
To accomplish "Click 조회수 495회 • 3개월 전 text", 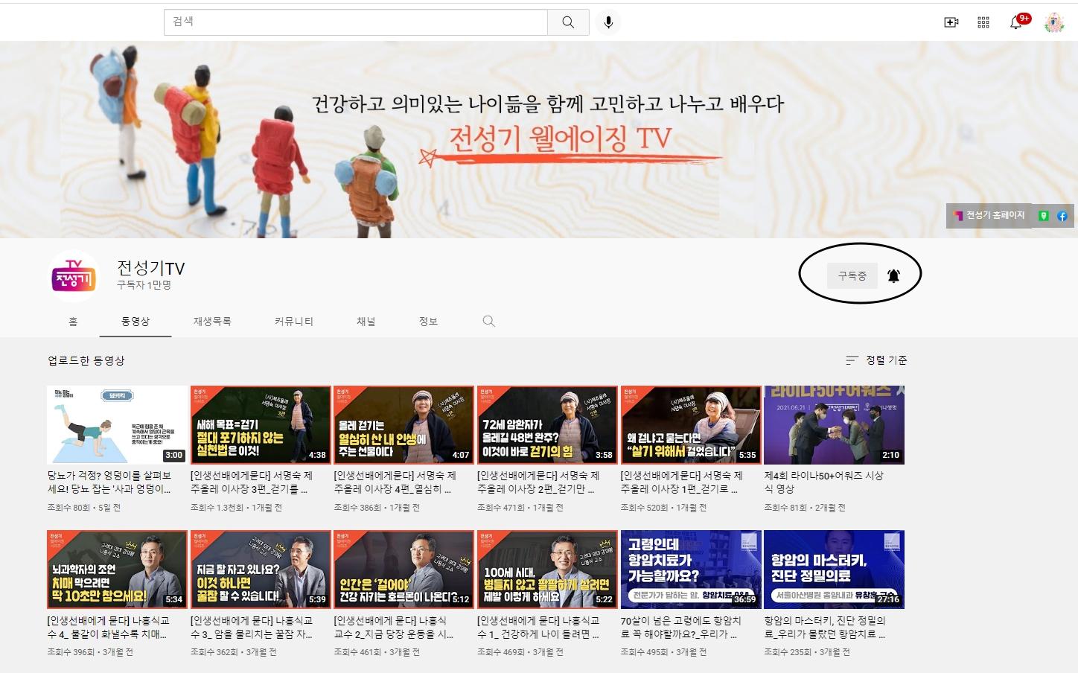I will coord(663,652).
